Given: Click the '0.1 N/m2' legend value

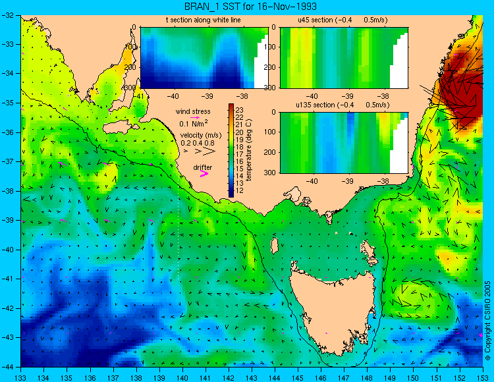Looking at the screenshot, I should (194, 123).
